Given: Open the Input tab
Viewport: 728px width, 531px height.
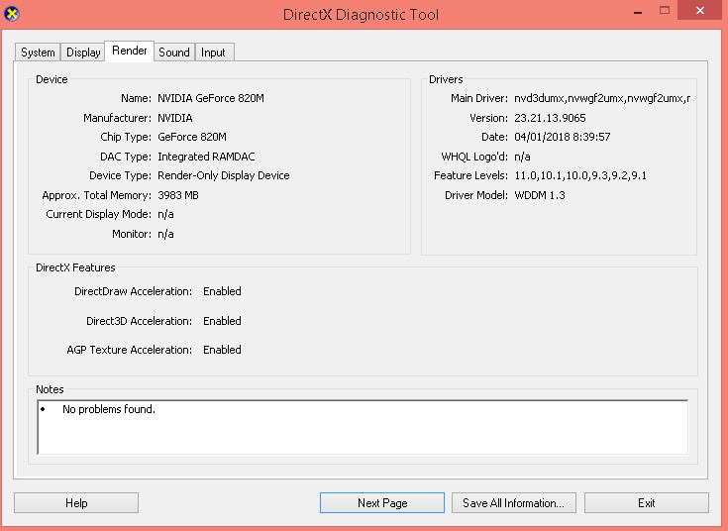Looking at the screenshot, I should coord(213,53).
